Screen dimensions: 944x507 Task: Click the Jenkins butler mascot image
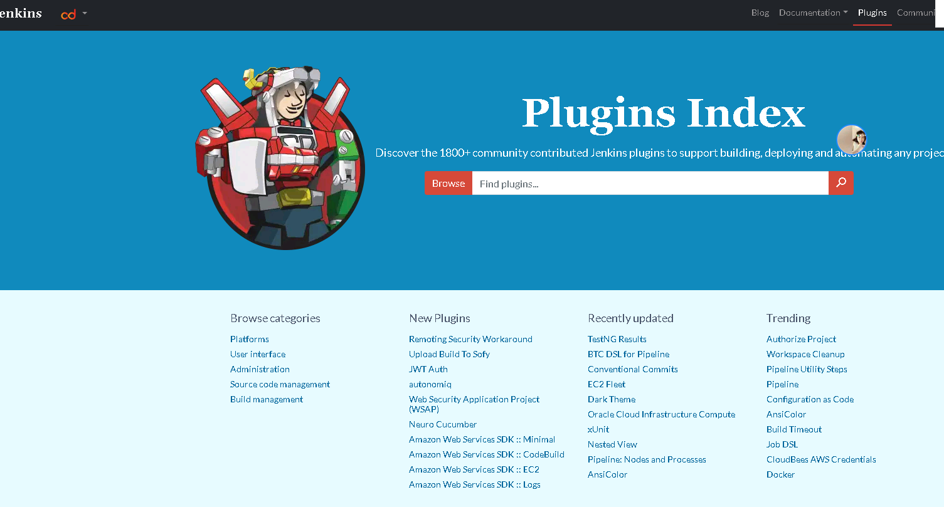(280, 157)
